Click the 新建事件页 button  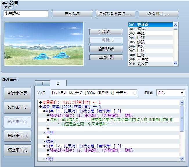[x=17, y=93]
